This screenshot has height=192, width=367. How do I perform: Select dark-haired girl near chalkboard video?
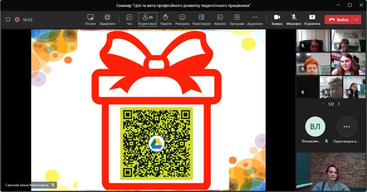click(x=354, y=87)
